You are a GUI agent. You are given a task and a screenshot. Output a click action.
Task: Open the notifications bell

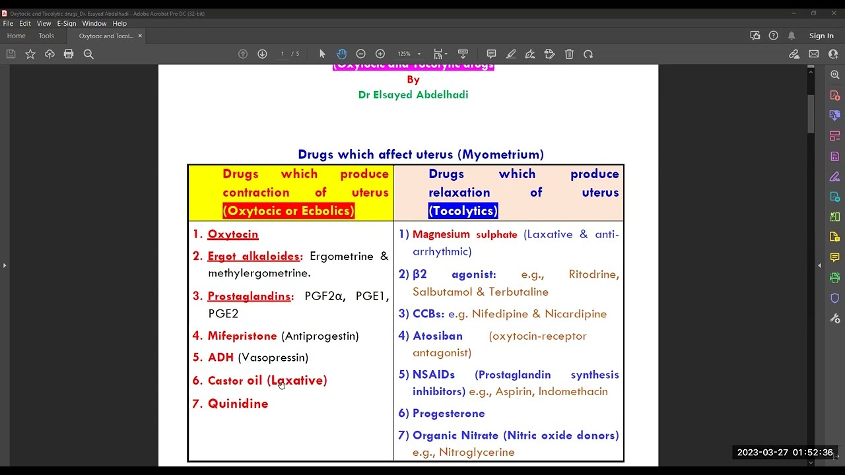(792, 36)
